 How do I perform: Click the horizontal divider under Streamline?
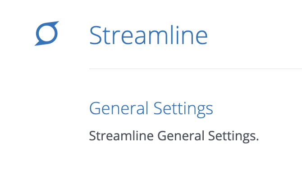pyautogui.click(x=196, y=69)
